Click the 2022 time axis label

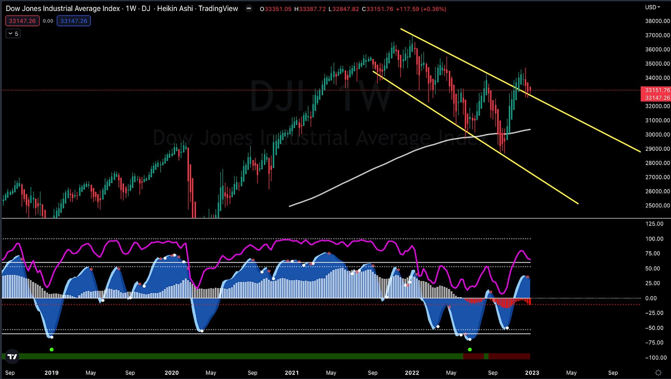tap(411, 373)
